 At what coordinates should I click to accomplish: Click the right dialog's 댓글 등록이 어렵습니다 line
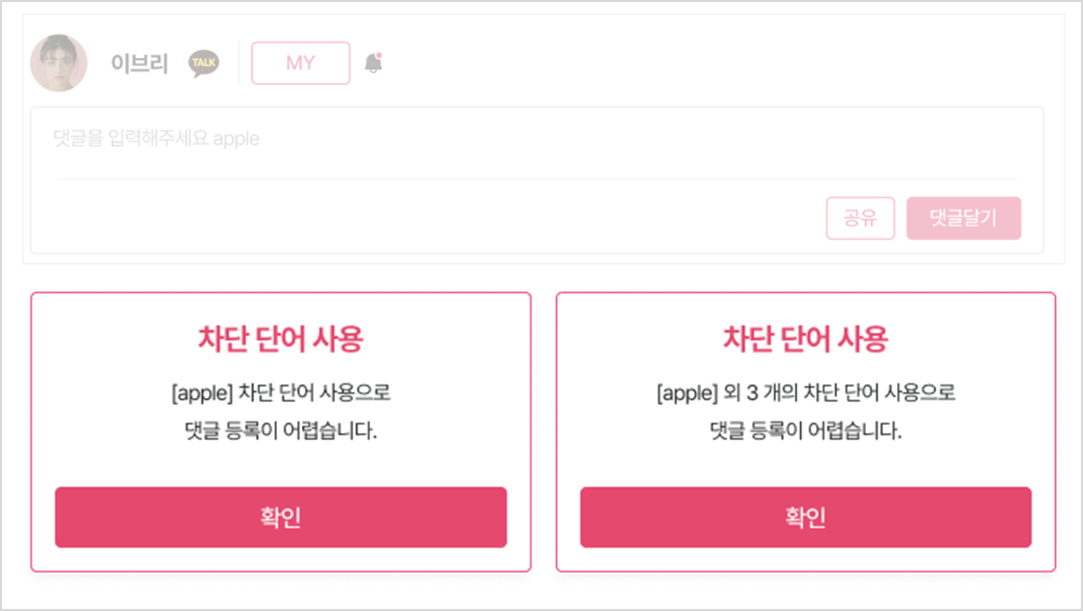point(805,430)
